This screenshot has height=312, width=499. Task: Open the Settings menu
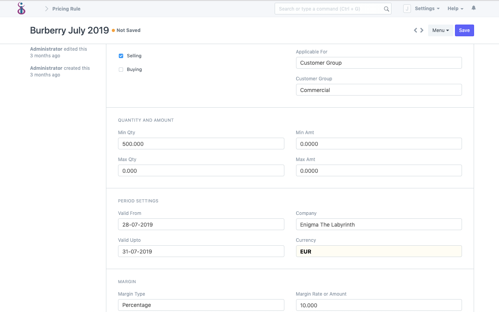tap(427, 8)
